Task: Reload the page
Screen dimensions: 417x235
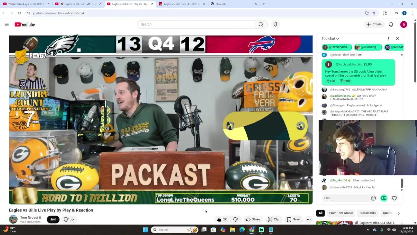Action: coord(19,13)
